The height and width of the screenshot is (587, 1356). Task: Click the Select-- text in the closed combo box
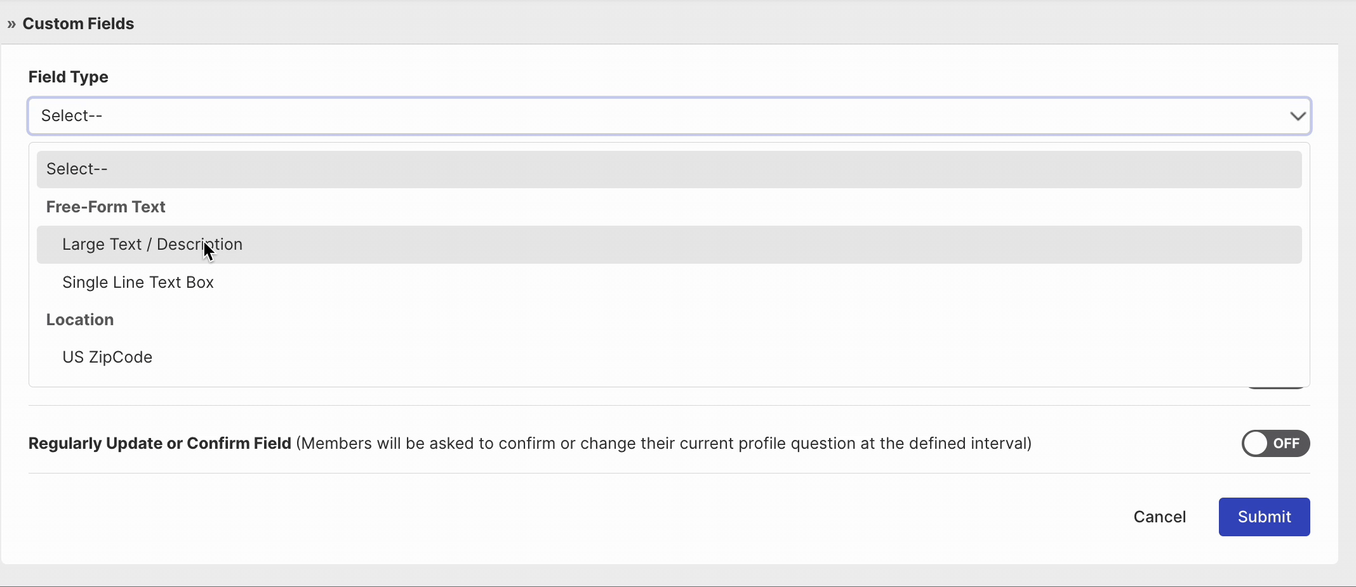click(x=72, y=116)
